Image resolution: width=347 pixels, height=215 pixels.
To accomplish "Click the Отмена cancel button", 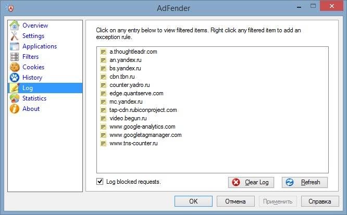I will (x=236, y=201).
